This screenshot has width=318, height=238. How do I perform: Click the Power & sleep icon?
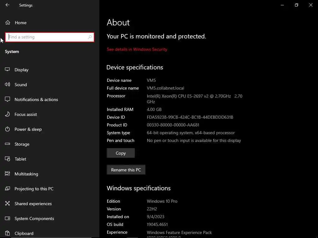[x=7, y=129]
